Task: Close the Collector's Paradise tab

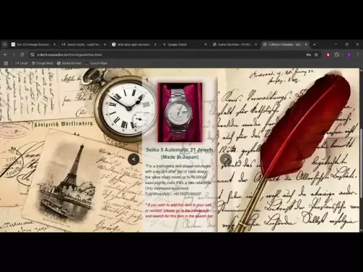Action: [306, 44]
